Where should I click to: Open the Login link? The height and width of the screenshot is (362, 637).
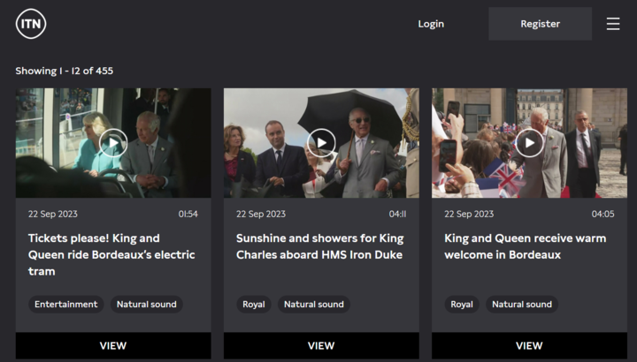[431, 24]
